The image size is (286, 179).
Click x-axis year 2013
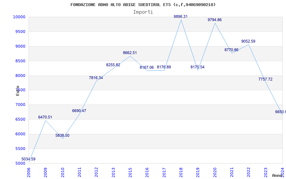pos(113,173)
